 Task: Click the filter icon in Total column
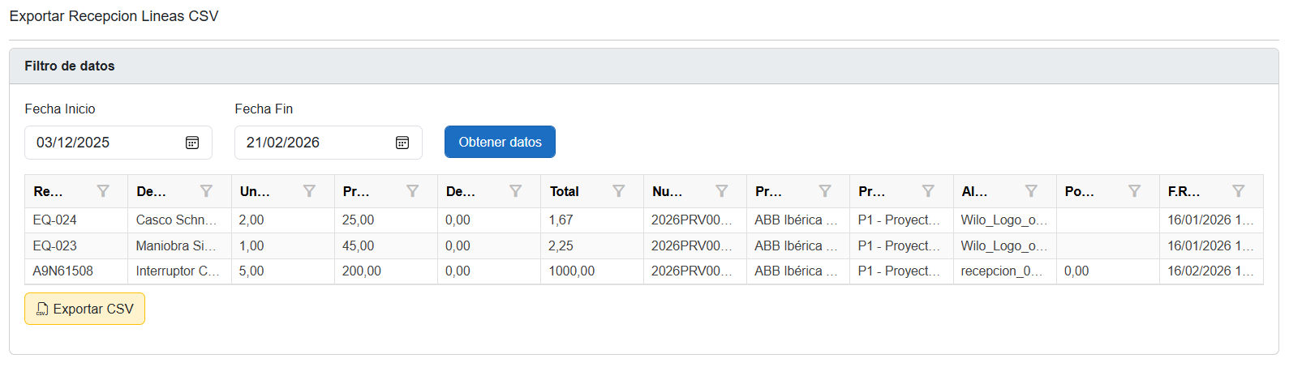coord(619,191)
